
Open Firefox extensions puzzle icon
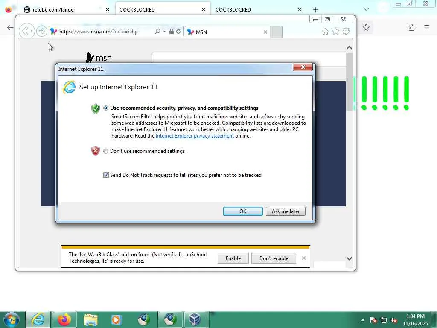(412, 27)
